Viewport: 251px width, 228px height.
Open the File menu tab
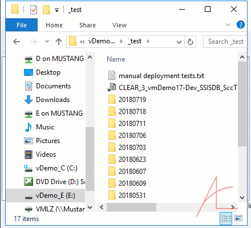22,25
